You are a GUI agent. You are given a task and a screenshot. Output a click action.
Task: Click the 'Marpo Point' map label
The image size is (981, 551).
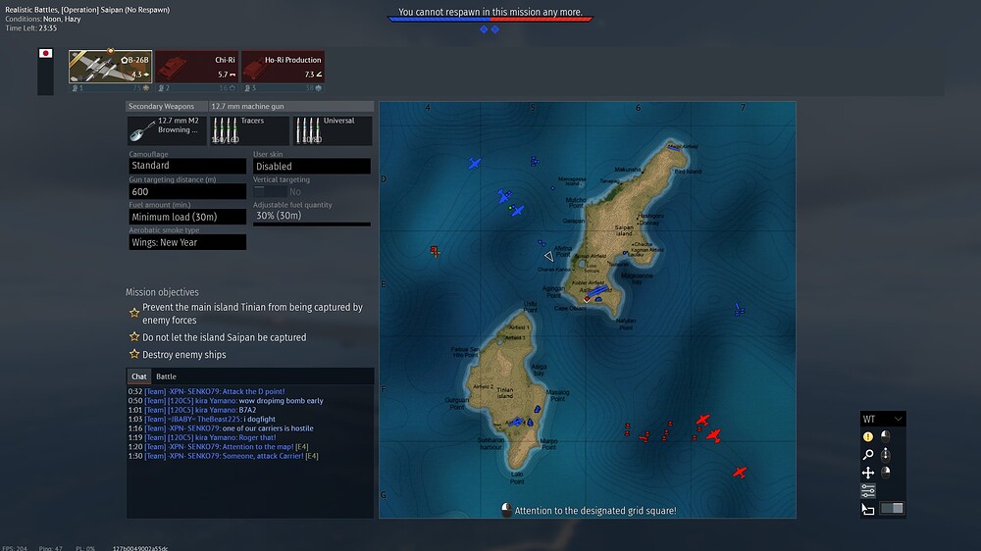(548, 444)
